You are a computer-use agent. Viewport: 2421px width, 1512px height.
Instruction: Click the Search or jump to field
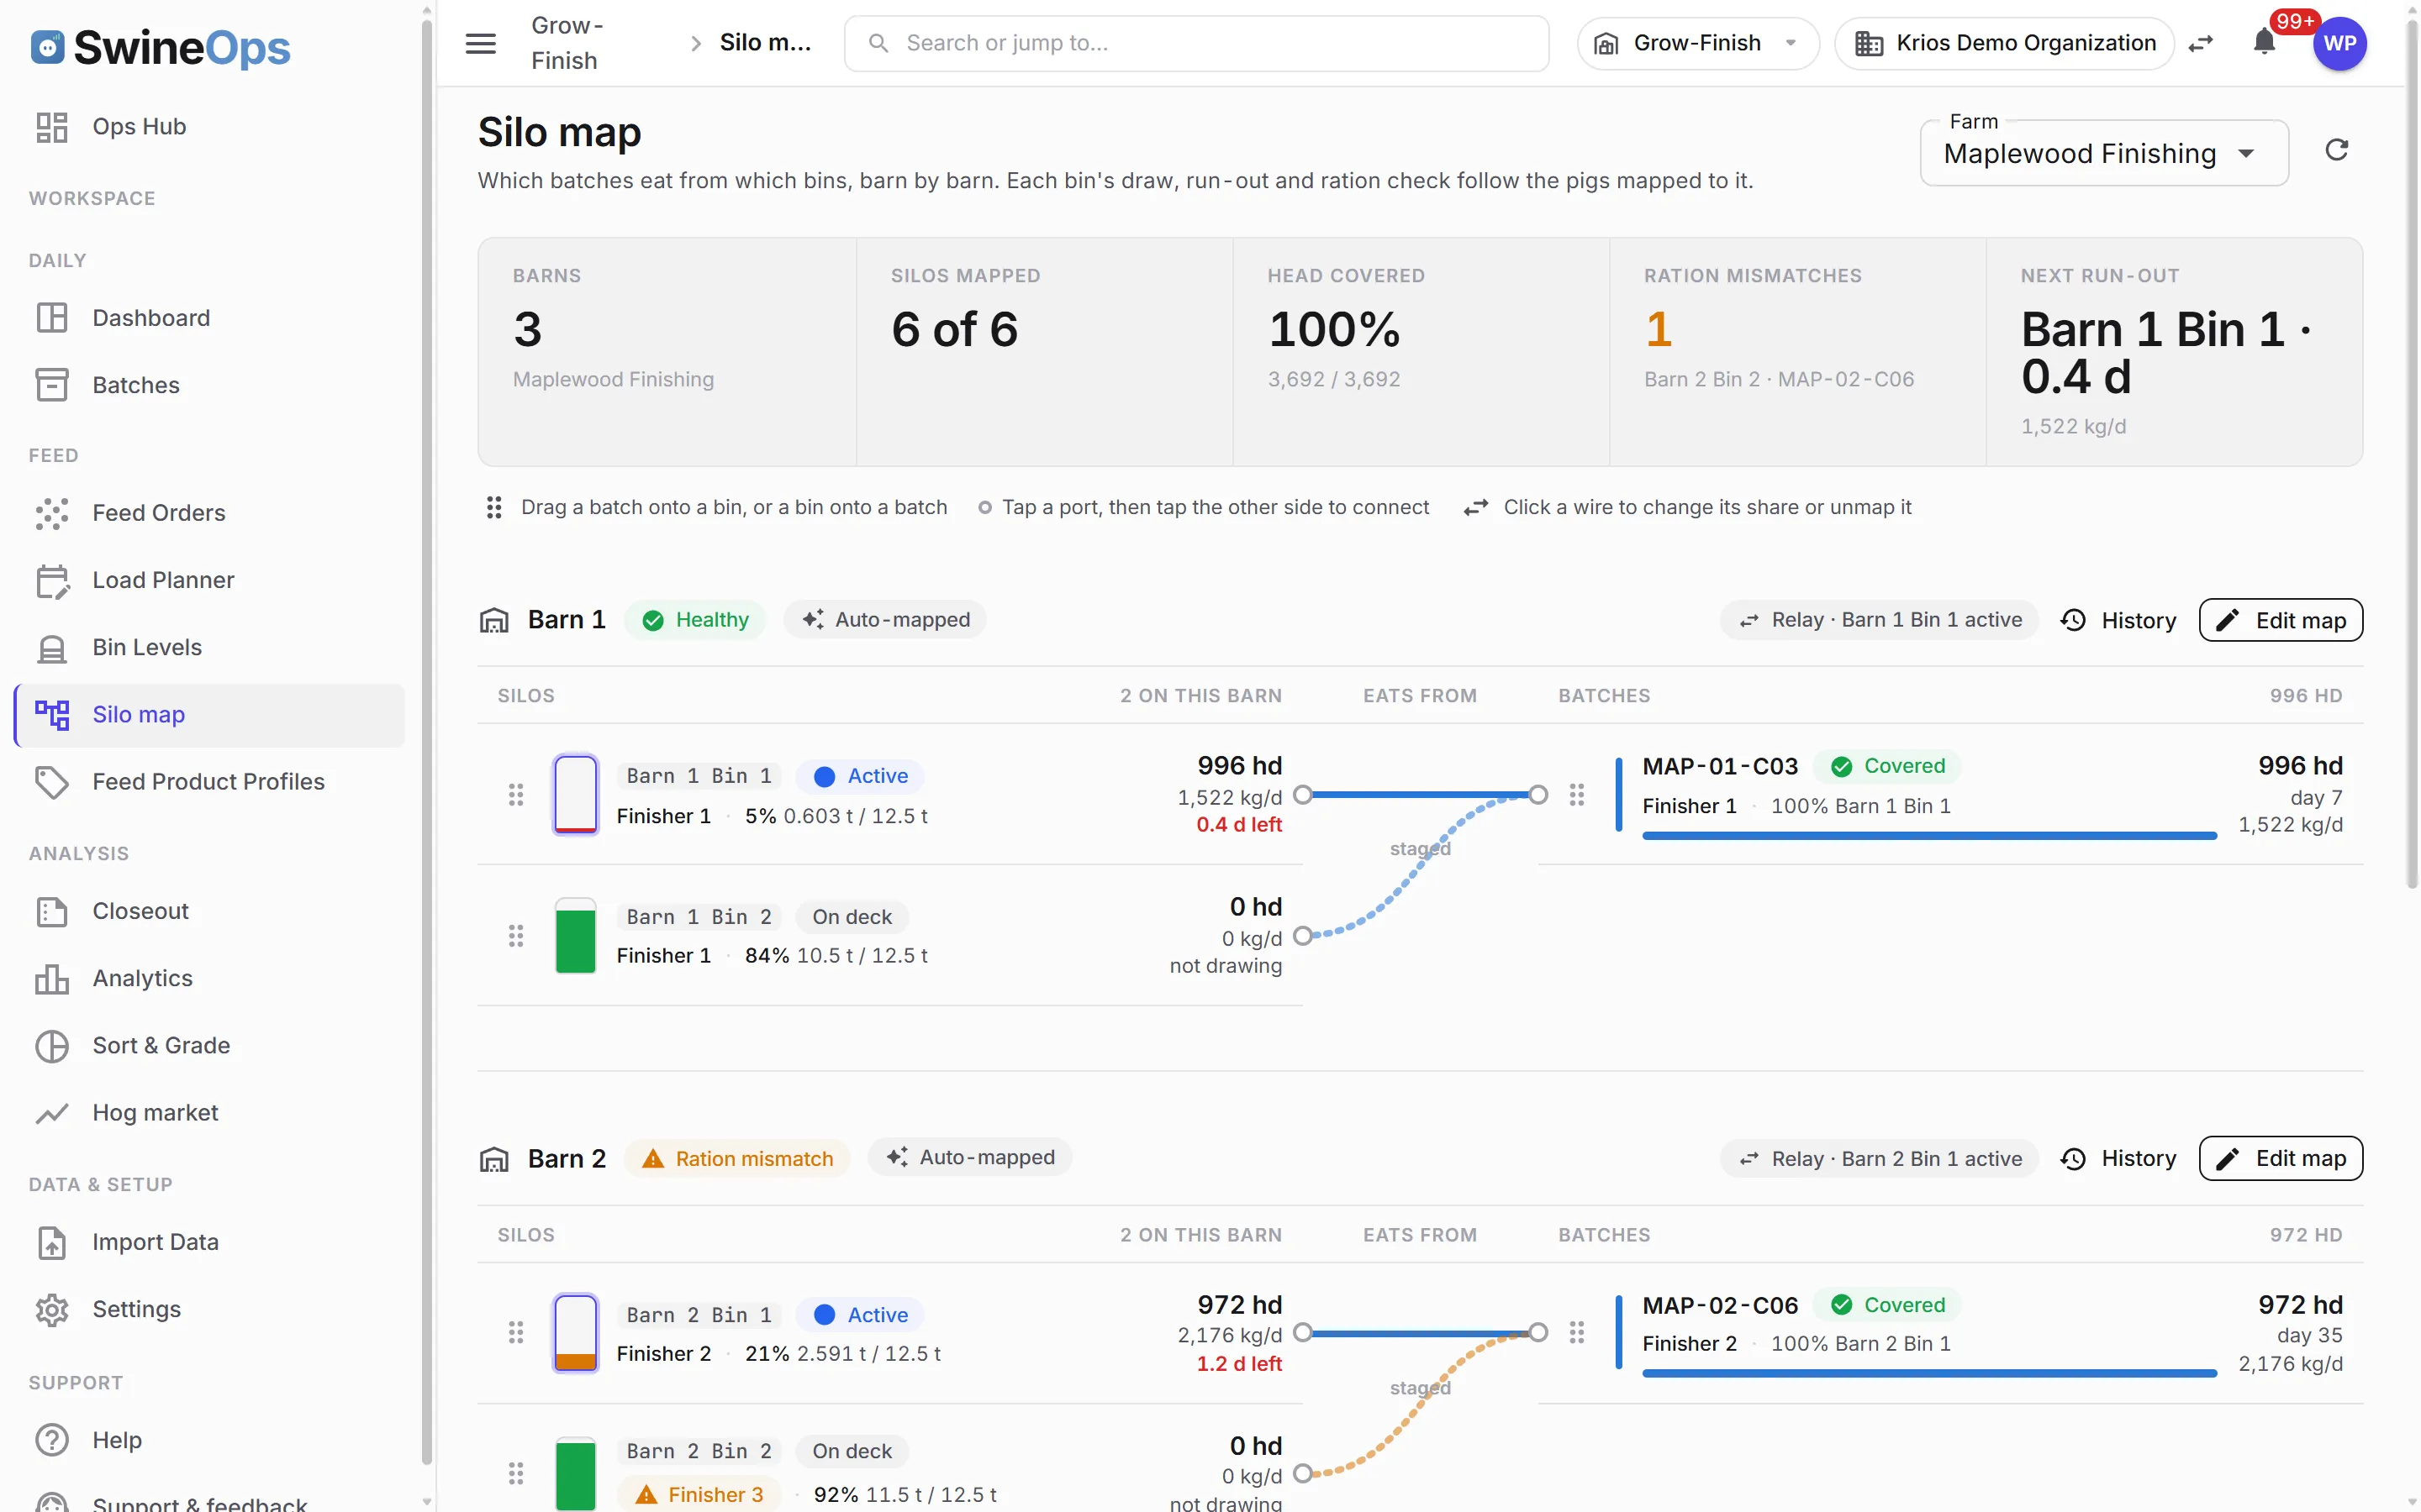1196,43
